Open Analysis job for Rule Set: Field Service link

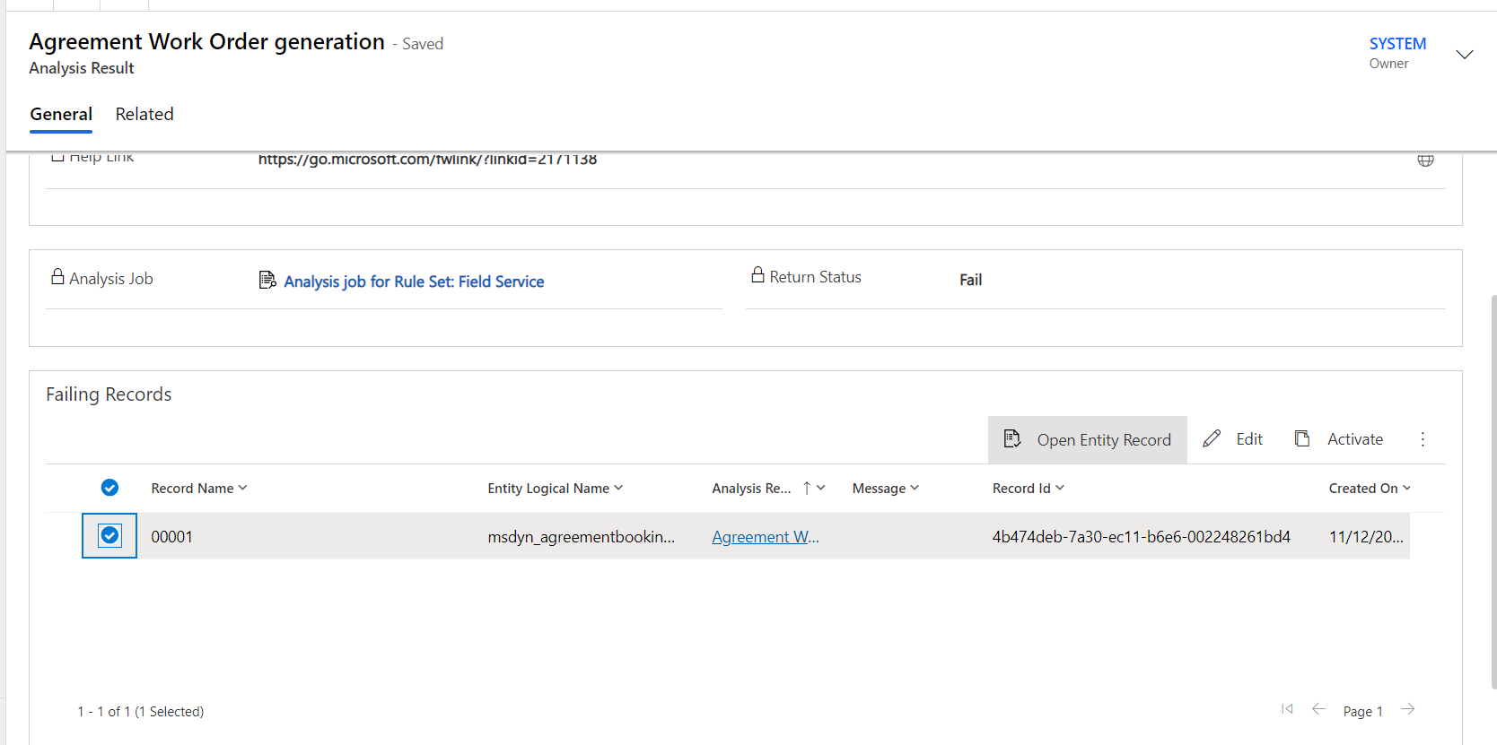click(x=414, y=282)
